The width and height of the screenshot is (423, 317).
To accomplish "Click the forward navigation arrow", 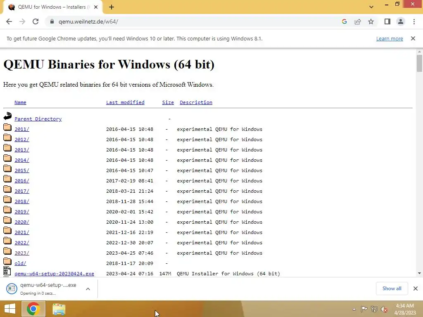I will tap(22, 21).
